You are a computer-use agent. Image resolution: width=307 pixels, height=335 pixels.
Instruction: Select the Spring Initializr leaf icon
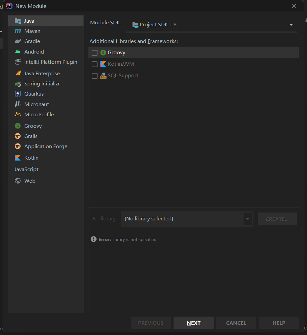(x=18, y=84)
